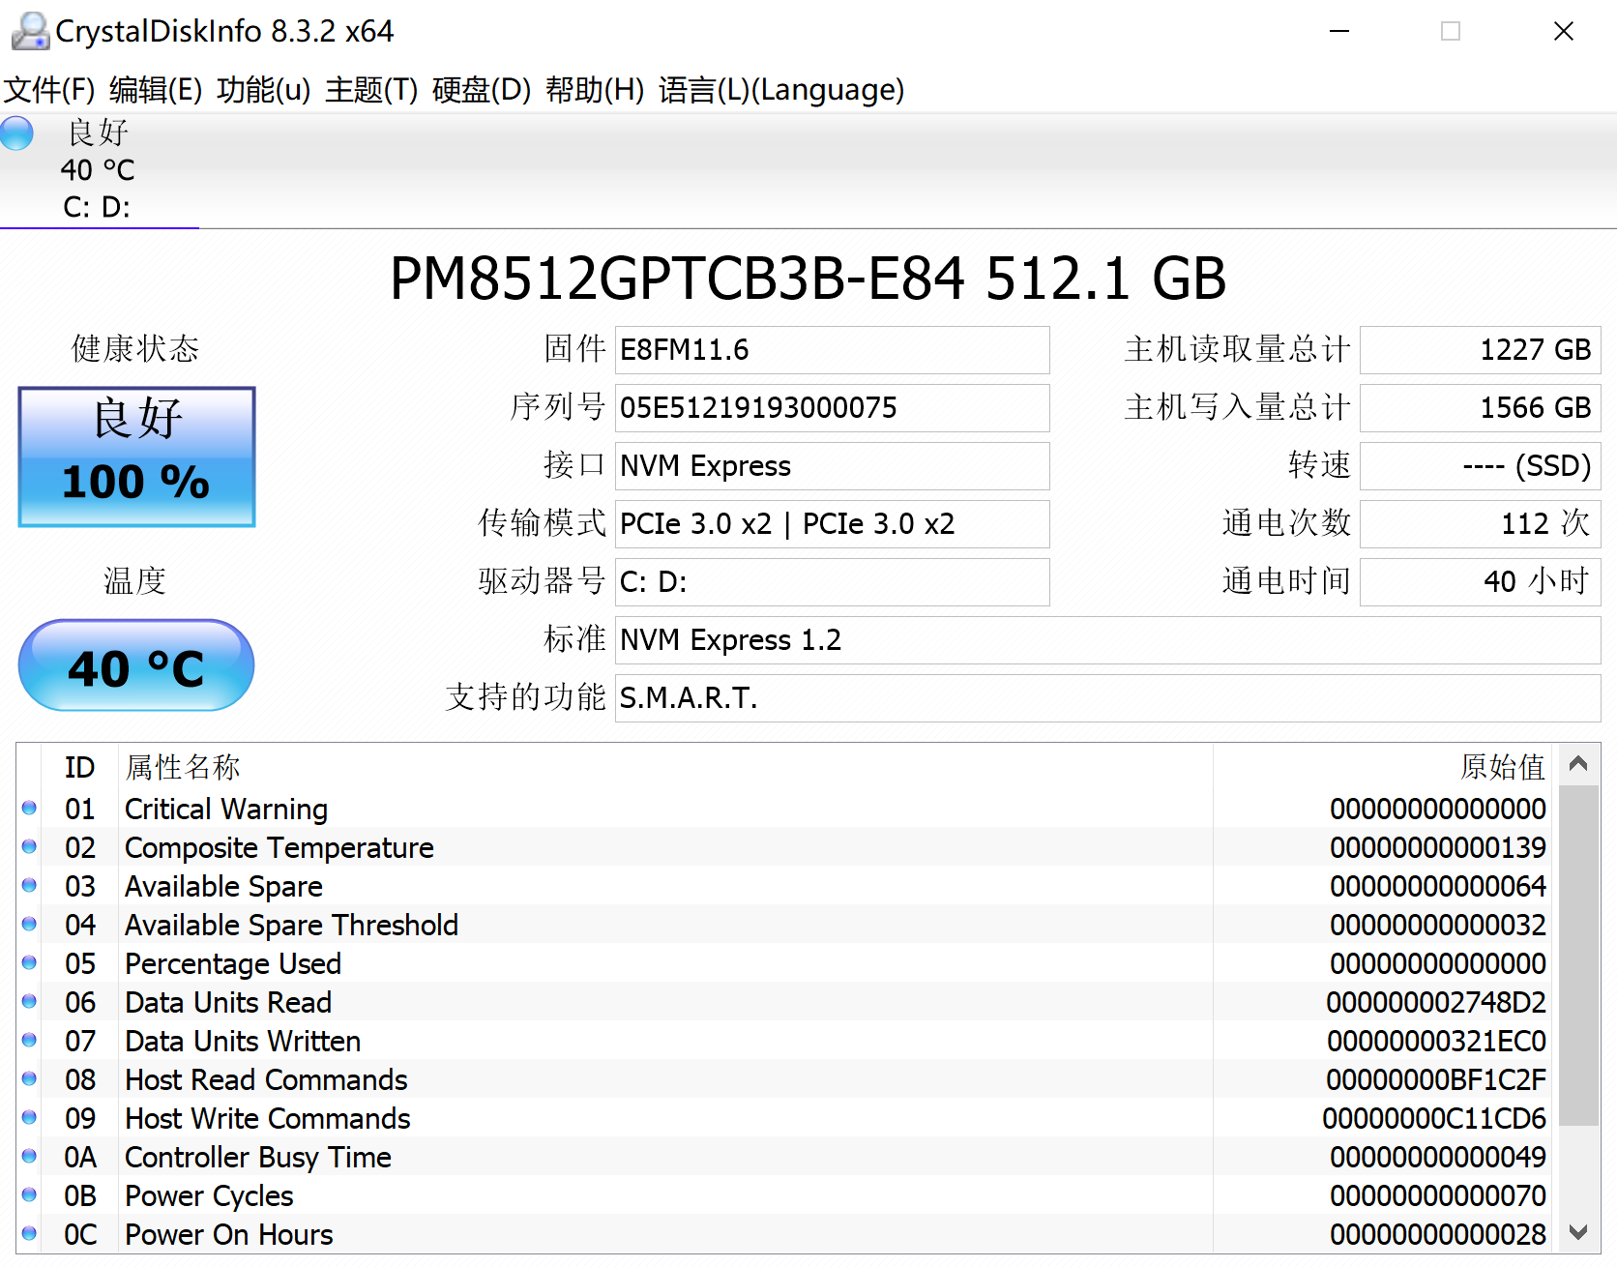Click raw value 00000000BF1C2F
Image resolution: width=1617 pixels, height=1267 pixels.
coord(1436,1079)
